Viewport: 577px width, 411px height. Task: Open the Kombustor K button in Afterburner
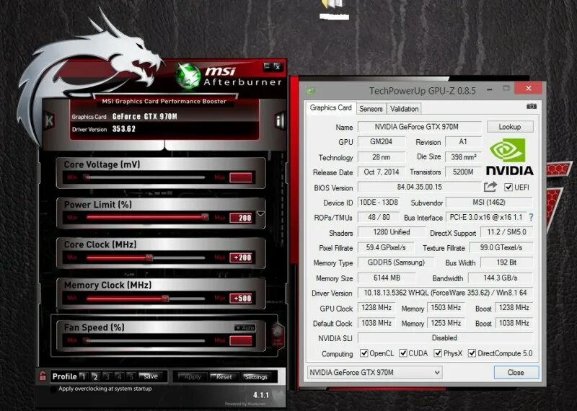click(49, 120)
